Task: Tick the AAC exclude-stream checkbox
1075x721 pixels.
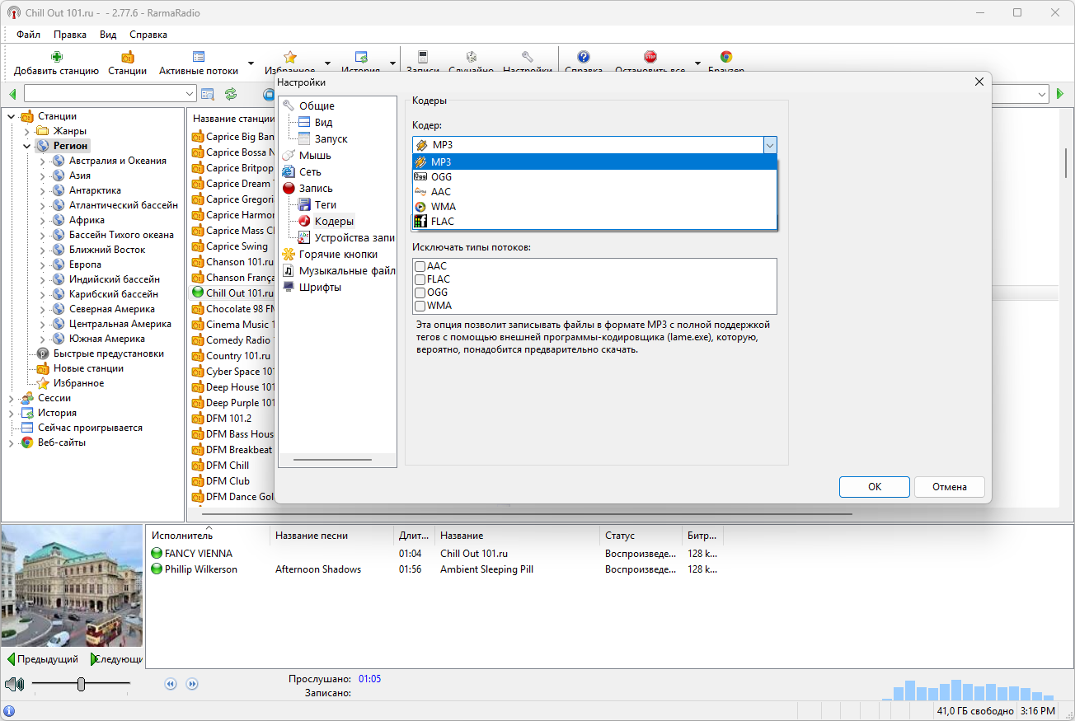Action: point(420,266)
